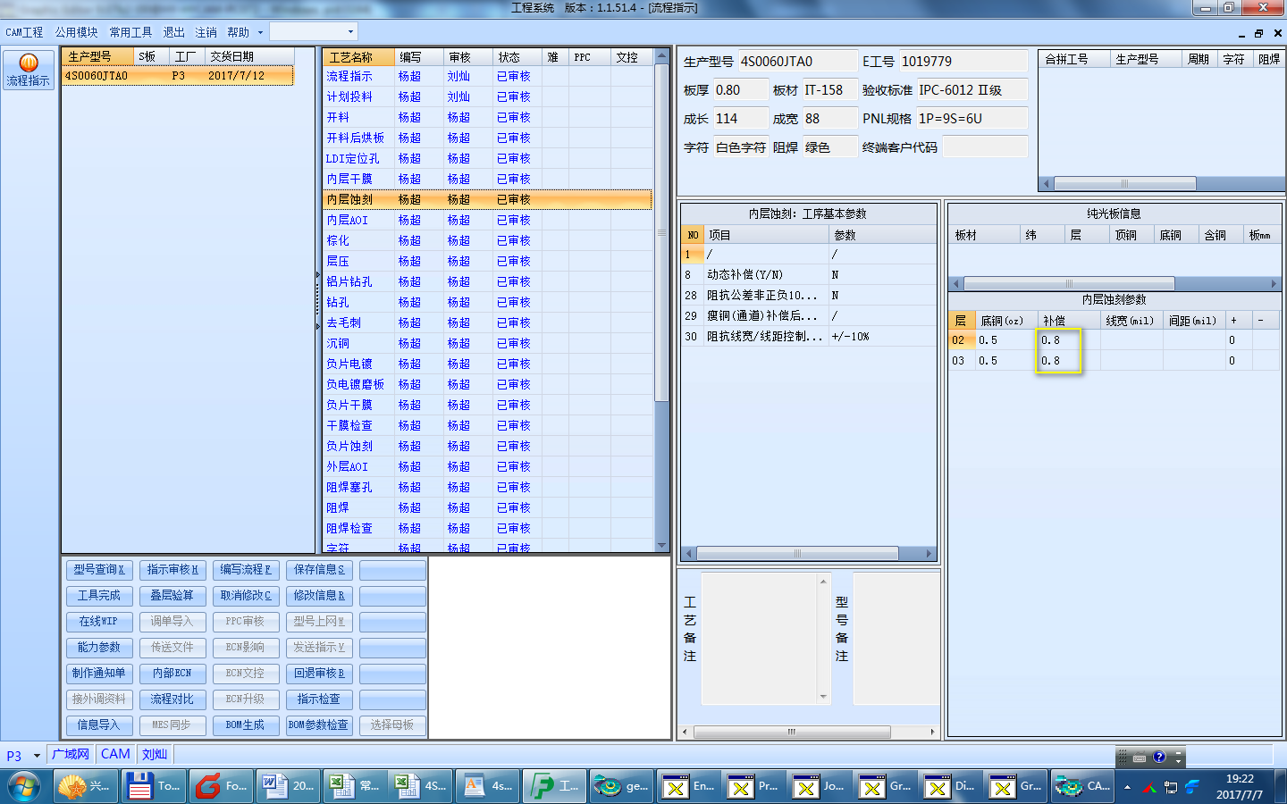Click the 流程指示 orange icon button

pyautogui.click(x=29, y=70)
